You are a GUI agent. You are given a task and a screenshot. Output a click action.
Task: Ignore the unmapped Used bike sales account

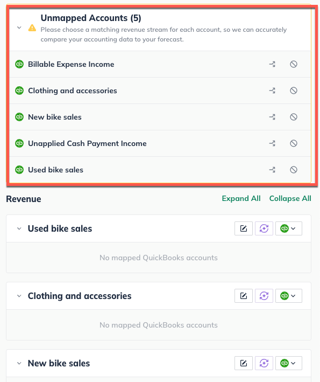pos(294,170)
